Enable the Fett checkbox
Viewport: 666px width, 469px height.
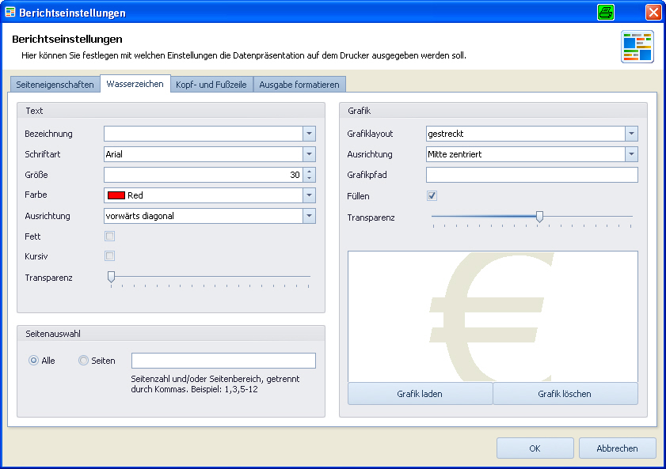click(109, 236)
